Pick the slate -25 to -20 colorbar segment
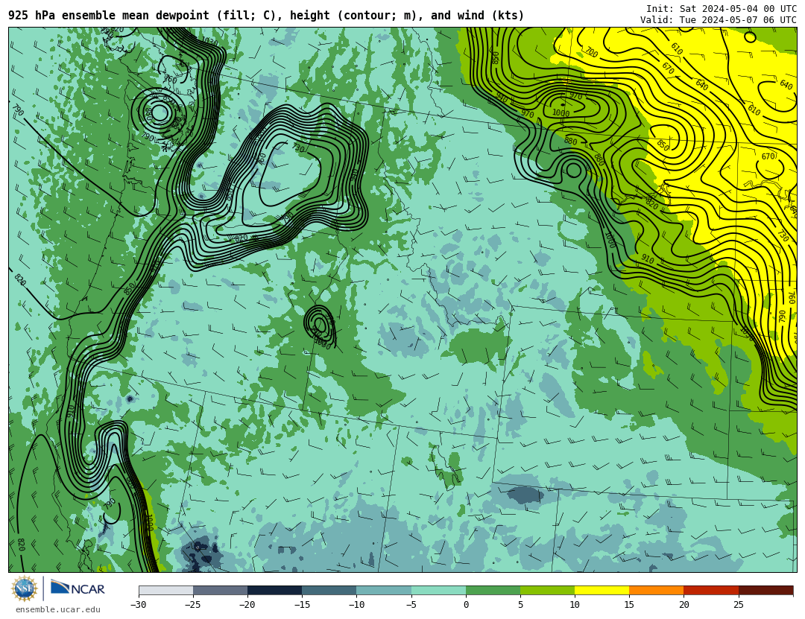Viewport: 805px width, 619px height. [x=220, y=591]
